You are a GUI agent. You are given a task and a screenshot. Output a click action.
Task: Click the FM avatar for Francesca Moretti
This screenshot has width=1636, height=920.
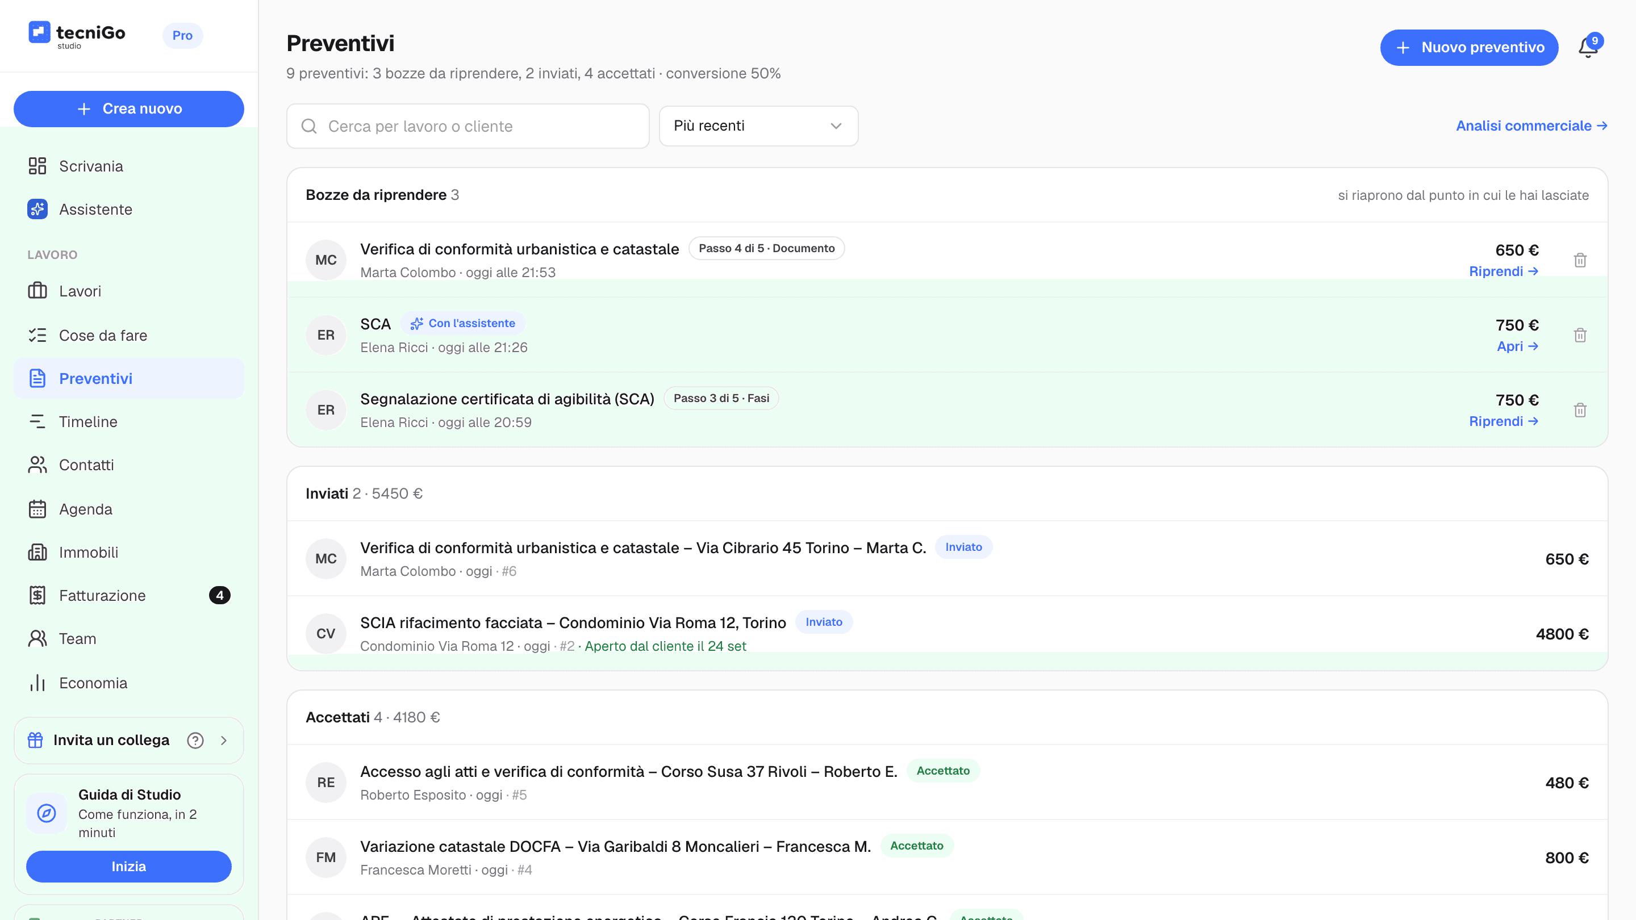[326, 858]
